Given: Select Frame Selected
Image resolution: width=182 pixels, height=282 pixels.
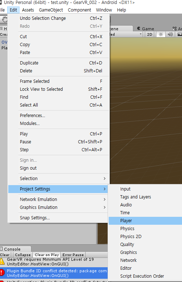Looking at the screenshot, I should (x=58, y=81).
